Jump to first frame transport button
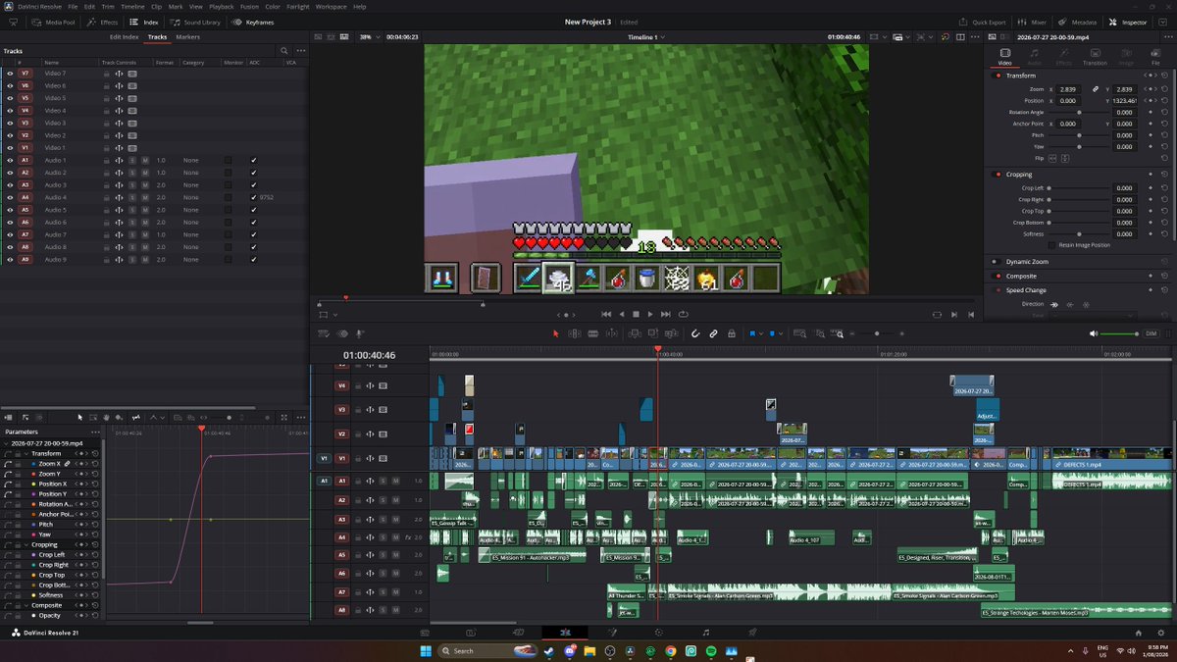 pos(606,314)
